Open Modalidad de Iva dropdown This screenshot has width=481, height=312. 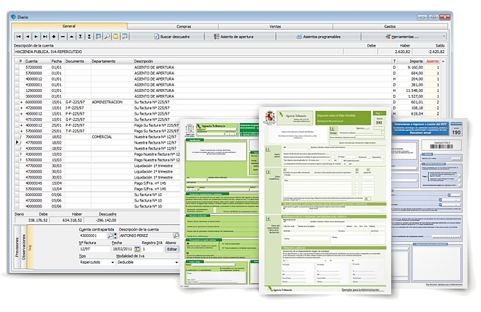[175, 262]
